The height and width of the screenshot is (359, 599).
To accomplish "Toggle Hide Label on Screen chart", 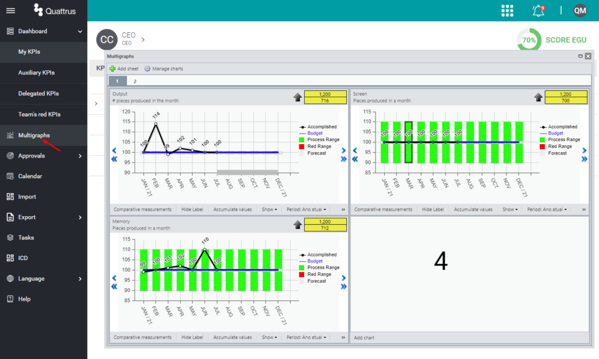I will pyautogui.click(x=433, y=210).
